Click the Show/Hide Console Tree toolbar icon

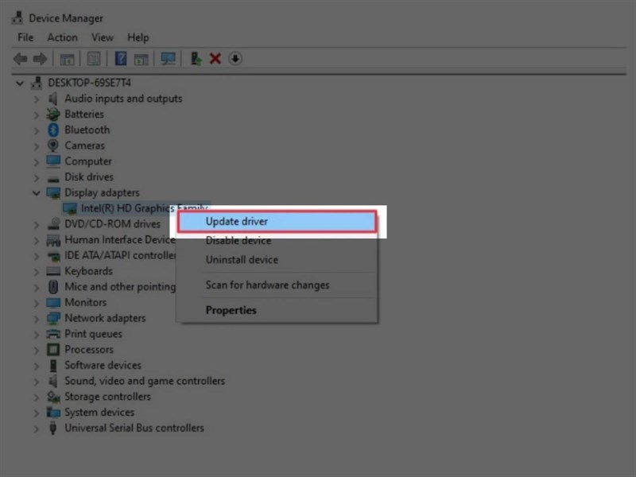tap(67, 59)
